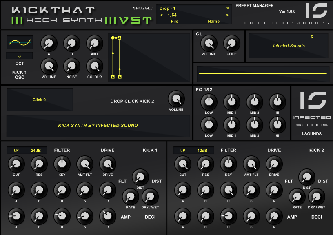Adjust EQ top row LOW knob
This screenshot has height=235, width=333.
pyautogui.click(x=209, y=102)
